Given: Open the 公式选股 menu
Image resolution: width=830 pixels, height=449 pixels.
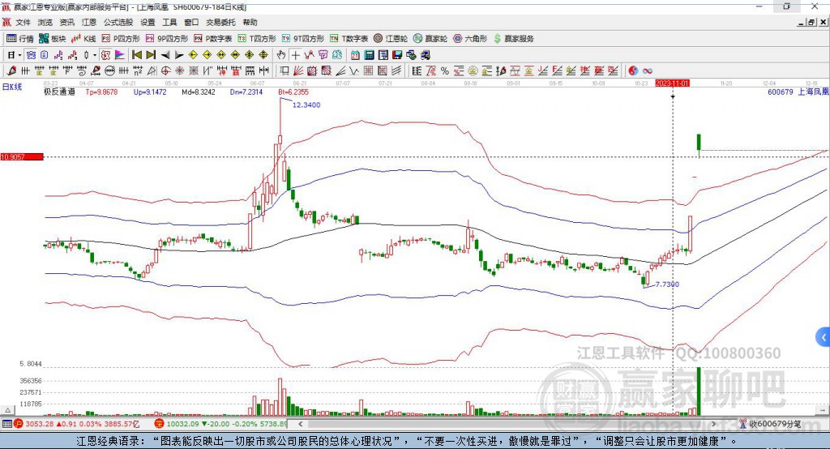Looking at the screenshot, I should coord(118,22).
